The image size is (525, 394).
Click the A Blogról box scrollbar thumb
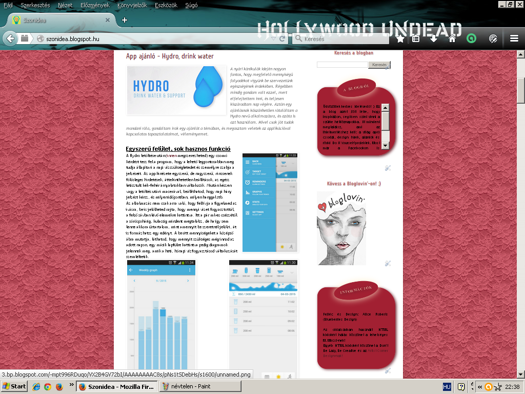(386, 121)
